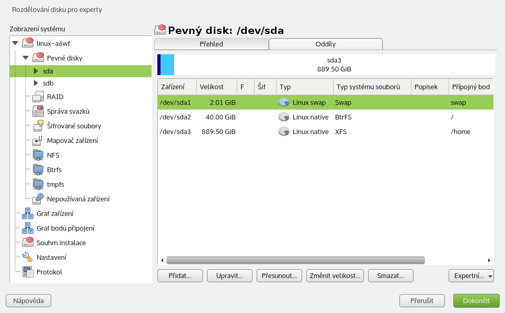Click the Pevné disky hard disk icon

pyautogui.click(x=38, y=58)
